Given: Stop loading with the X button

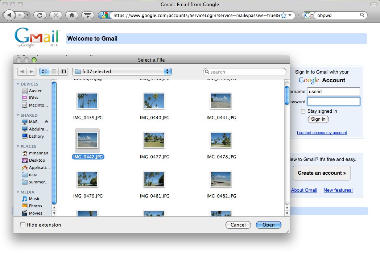Looking at the screenshot, I should click(56, 15).
